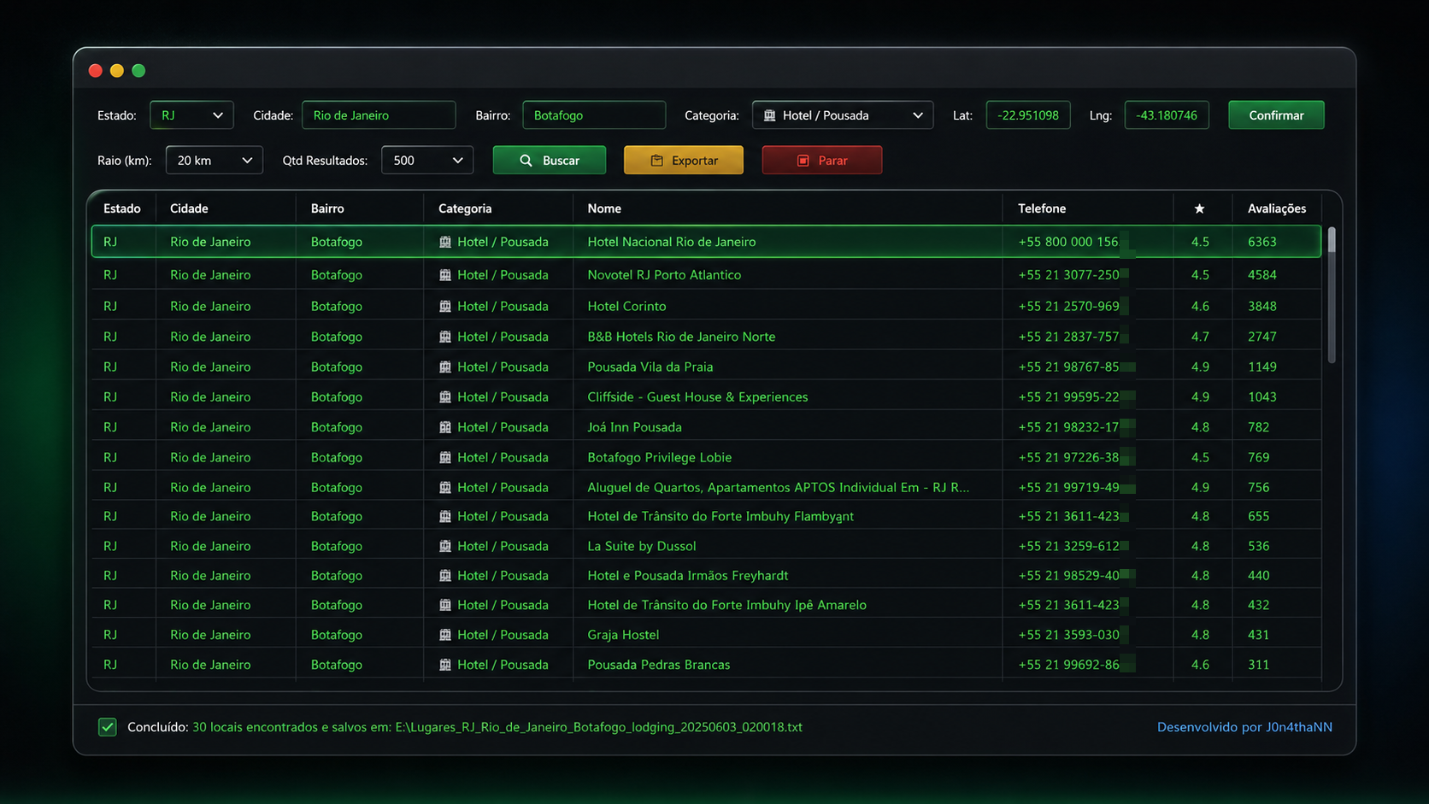Open the Categoria dropdown Hotel / Pousada
This screenshot has height=804, width=1429.
coord(842,115)
